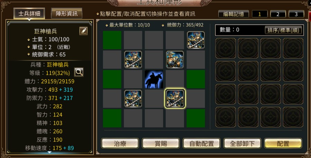
Task: Expand stats using the bottom blue arrow
Action: pos(49,152)
